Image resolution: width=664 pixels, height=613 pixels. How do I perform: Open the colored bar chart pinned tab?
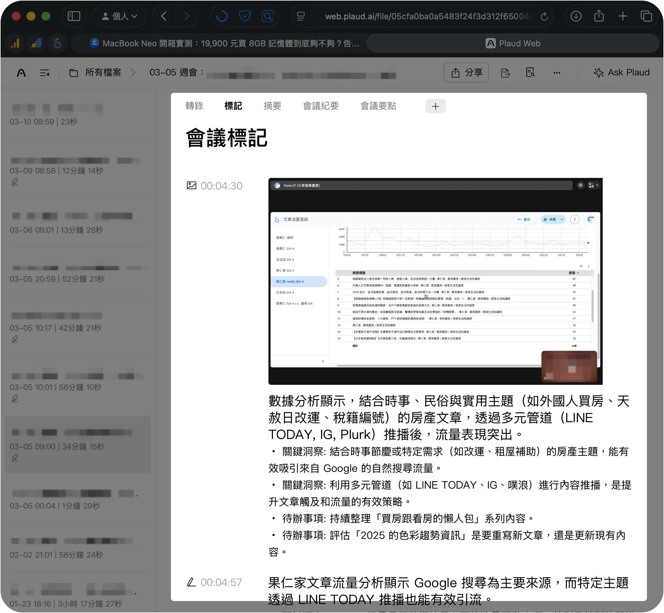36,43
